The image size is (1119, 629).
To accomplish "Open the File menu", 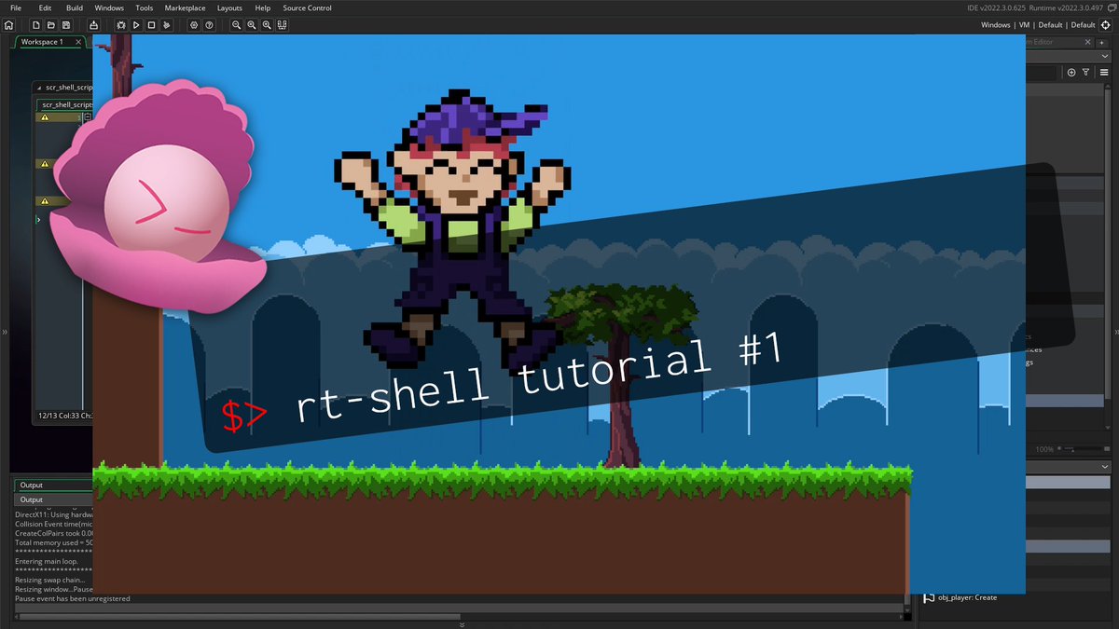I will pos(16,7).
